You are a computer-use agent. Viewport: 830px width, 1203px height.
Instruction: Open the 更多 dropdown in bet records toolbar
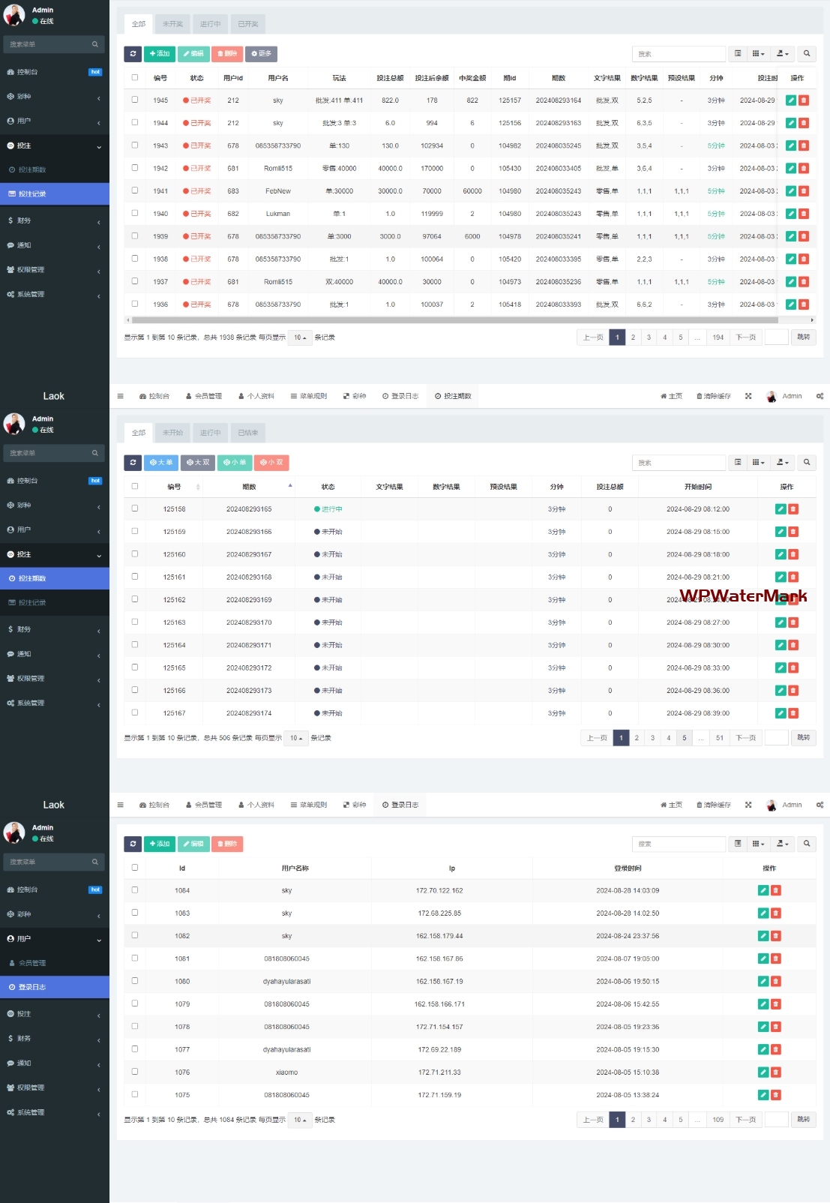pos(261,54)
